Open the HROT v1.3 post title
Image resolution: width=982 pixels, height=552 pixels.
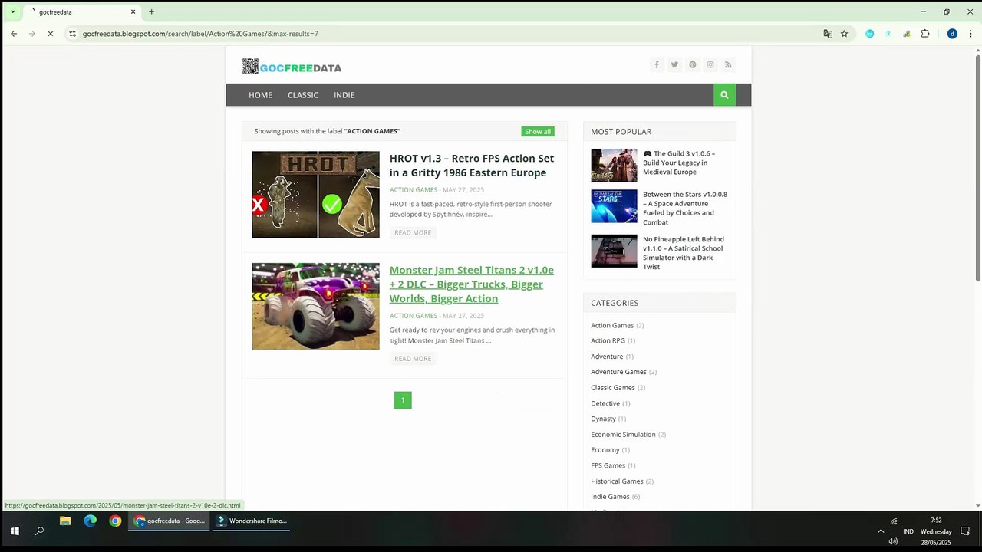tap(472, 166)
